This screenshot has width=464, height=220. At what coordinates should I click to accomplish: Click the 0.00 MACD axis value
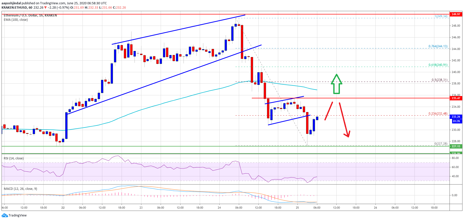coord(454,195)
